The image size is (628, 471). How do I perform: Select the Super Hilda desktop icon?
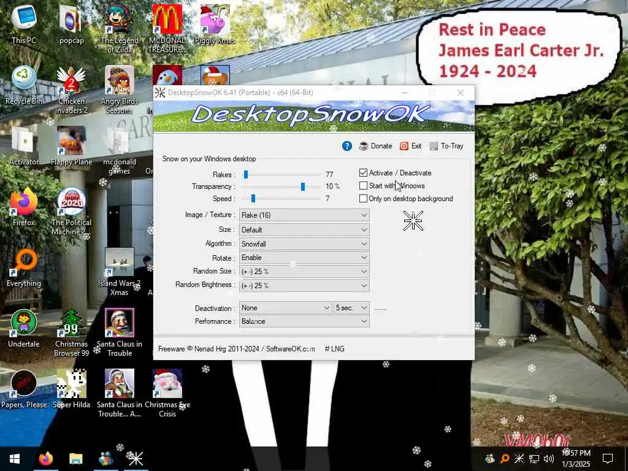71,389
